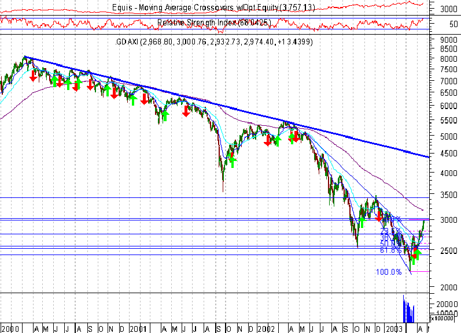
Task: Click the .GDAXI price header text
Action: [215, 42]
